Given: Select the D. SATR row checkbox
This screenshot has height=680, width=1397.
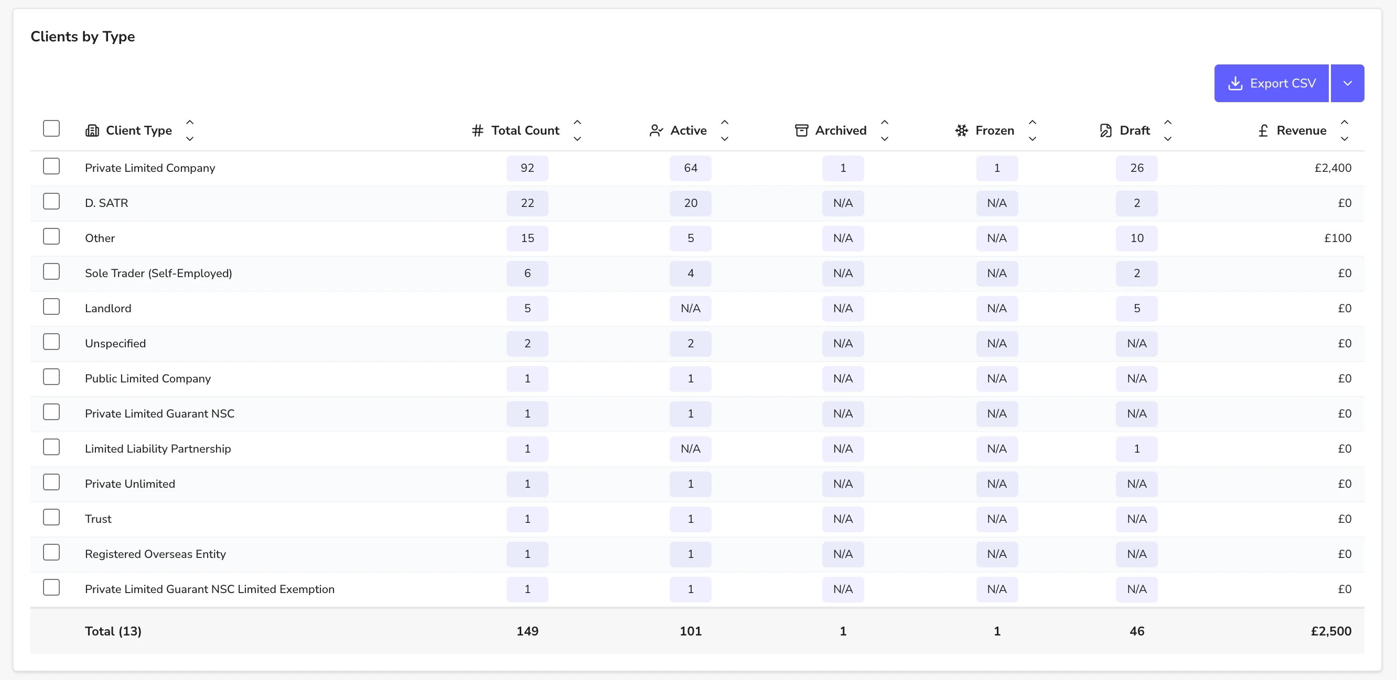Looking at the screenshot, I should (x=51, y=202).
